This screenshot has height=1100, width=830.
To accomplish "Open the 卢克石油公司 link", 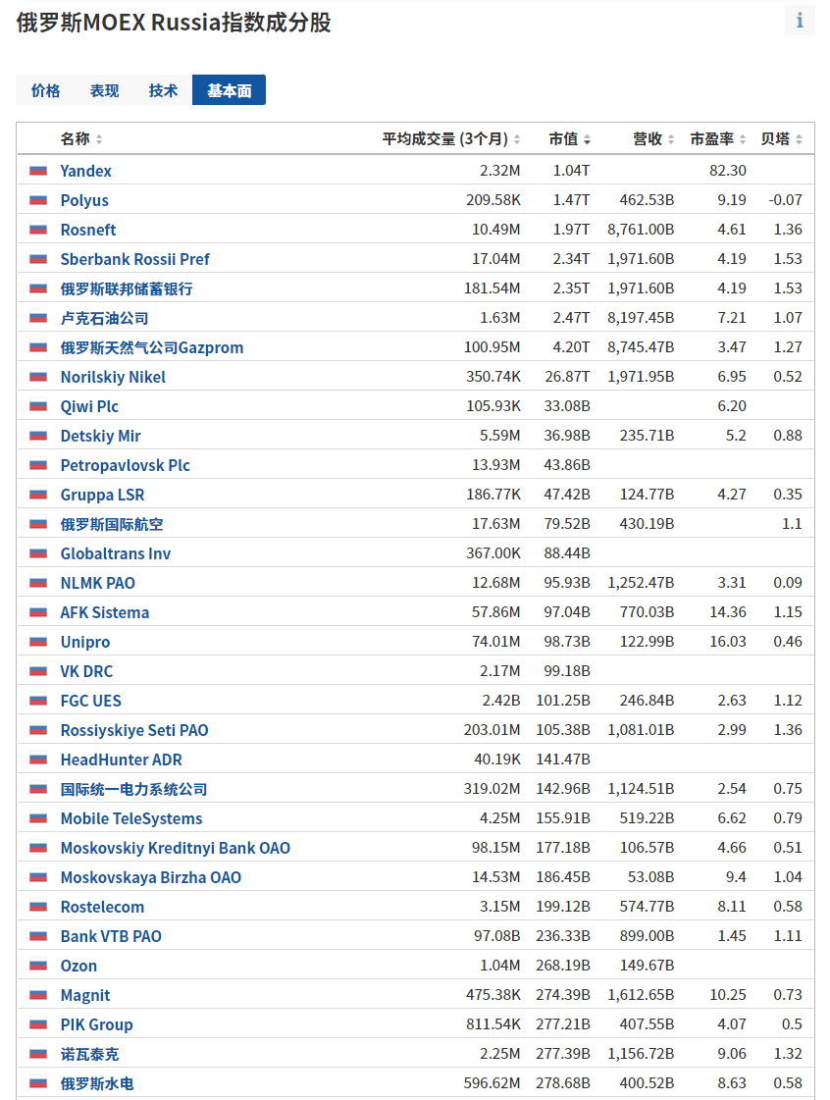I will [x=105, y=318].
